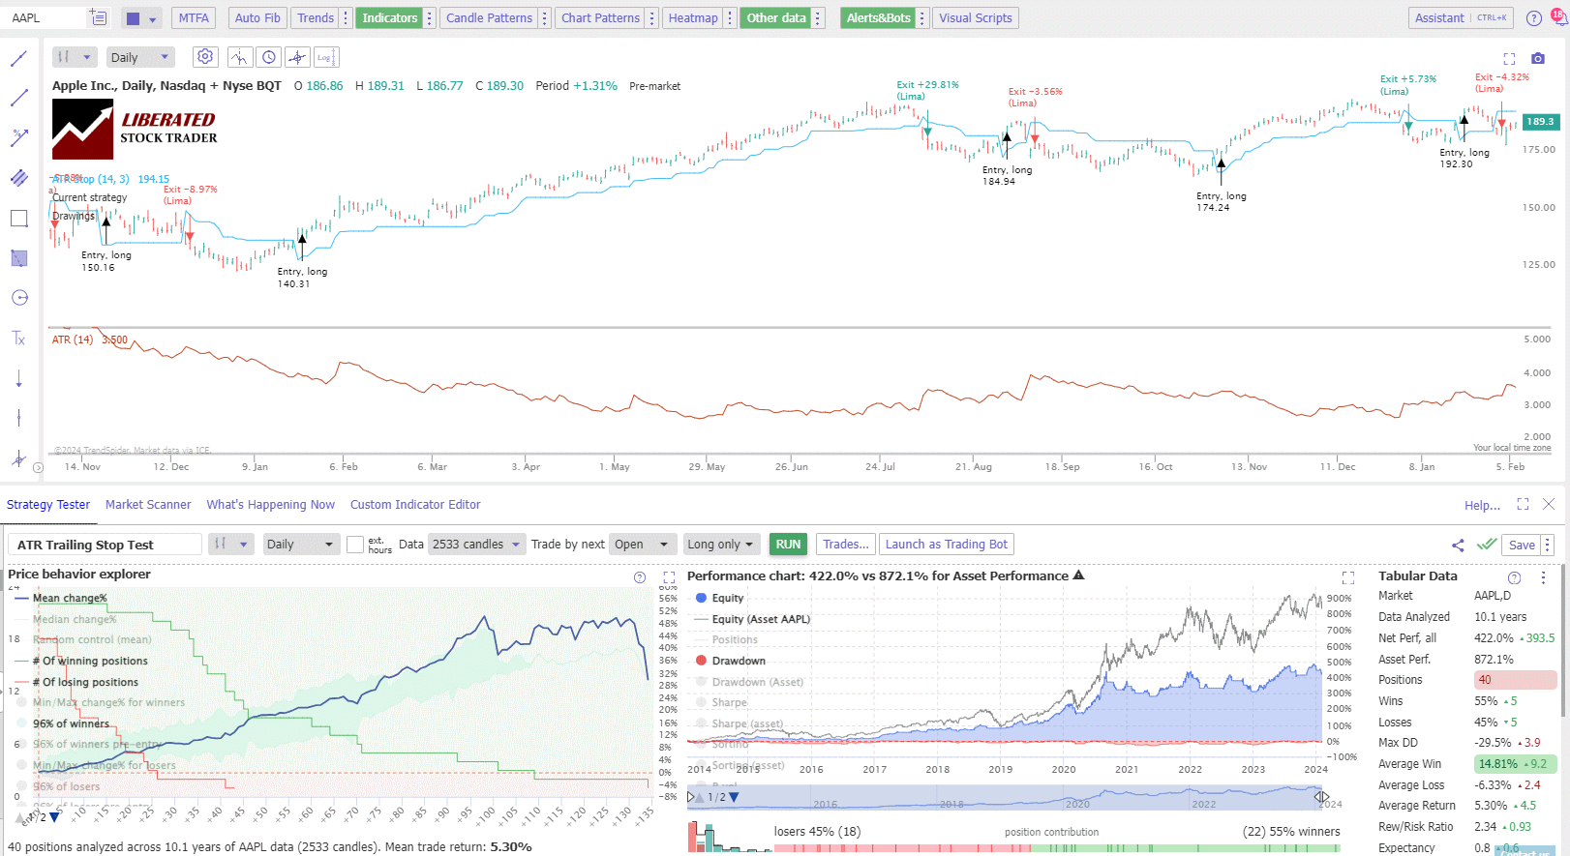Open the Long only direction dropdown

coord(721,545)
